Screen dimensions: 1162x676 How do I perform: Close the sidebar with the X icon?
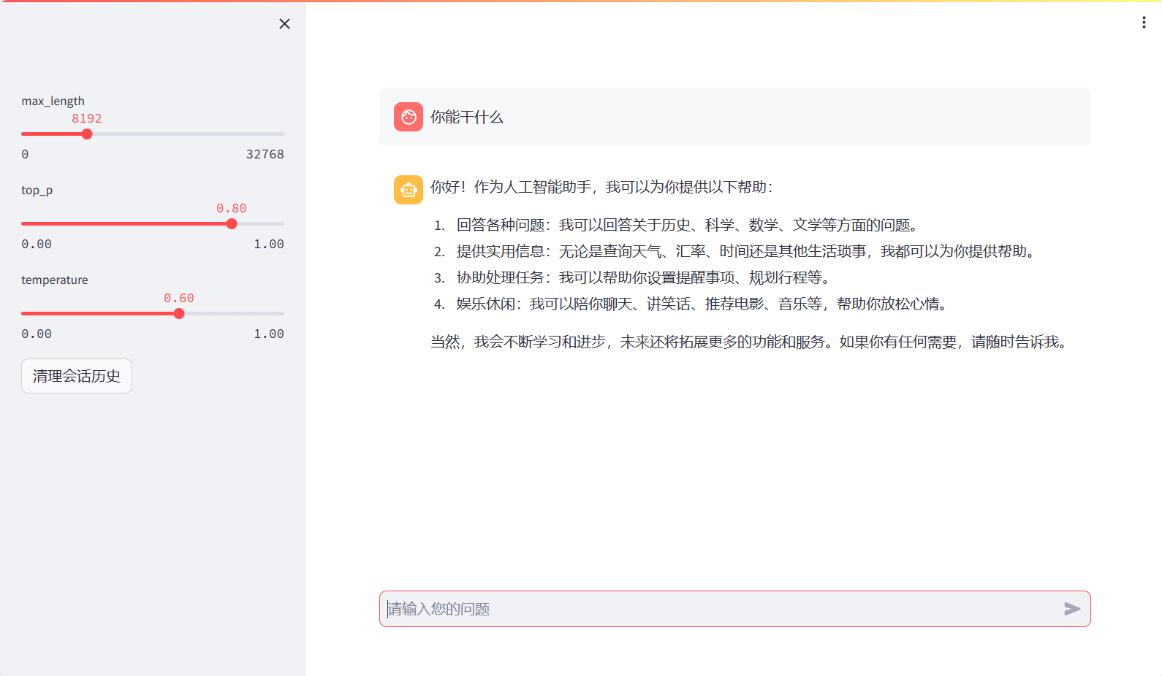pos(284,24)
